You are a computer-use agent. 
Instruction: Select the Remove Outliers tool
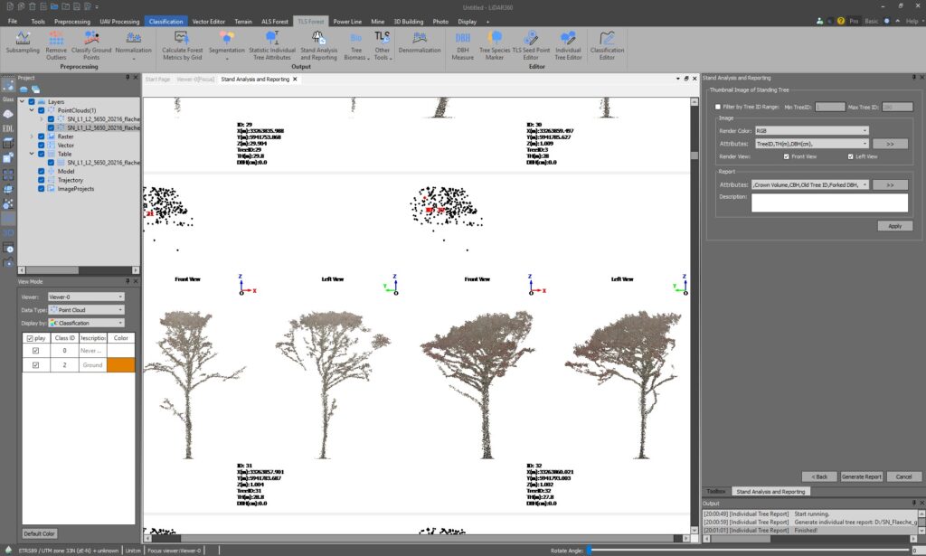(56, 45)
